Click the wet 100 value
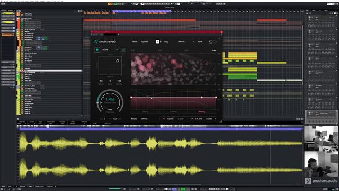This screenshot has width=339, height=191. tap(114, 119)
